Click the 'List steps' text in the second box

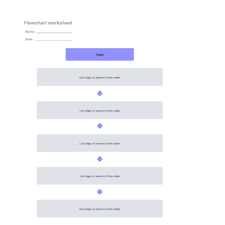(100, 111)
